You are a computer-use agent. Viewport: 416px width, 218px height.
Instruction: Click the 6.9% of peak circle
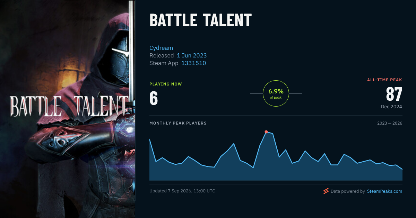click(276, 93)
